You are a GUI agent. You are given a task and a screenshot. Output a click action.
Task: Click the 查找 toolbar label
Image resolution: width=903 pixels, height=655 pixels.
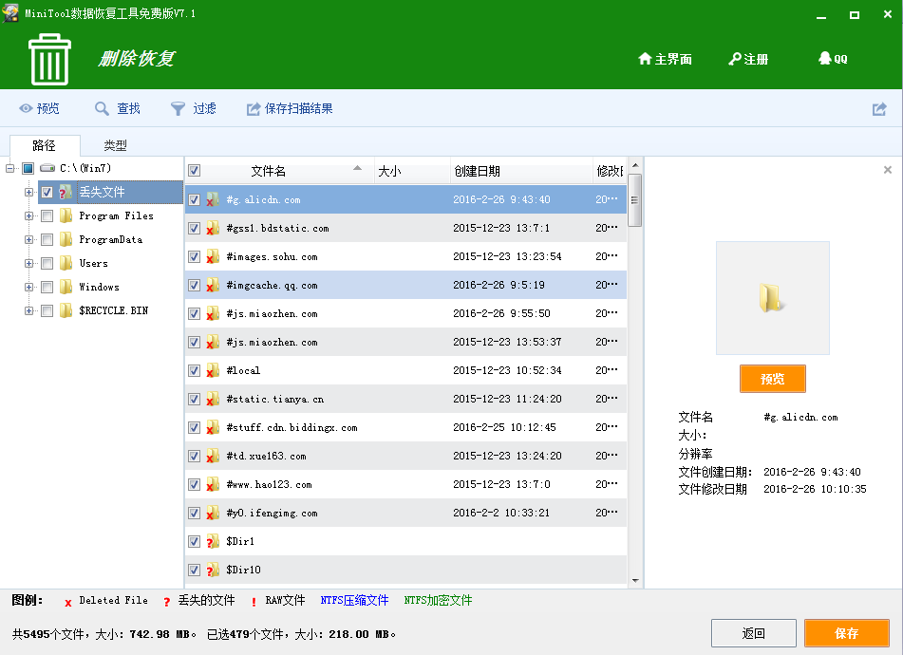pos(128,109)
